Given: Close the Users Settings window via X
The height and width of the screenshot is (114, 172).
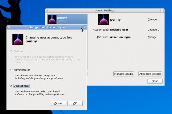Looking at the screenshot, I should coord(162,11).
